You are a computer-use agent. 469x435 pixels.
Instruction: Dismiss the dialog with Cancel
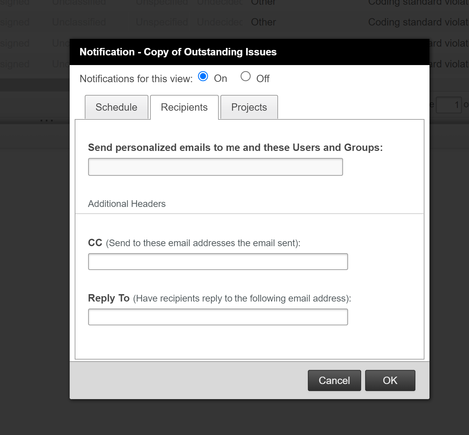click(334, 380)
